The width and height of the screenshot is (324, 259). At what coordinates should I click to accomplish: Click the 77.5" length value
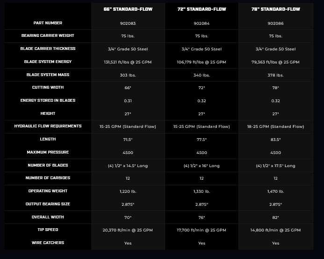pos(202,140)
